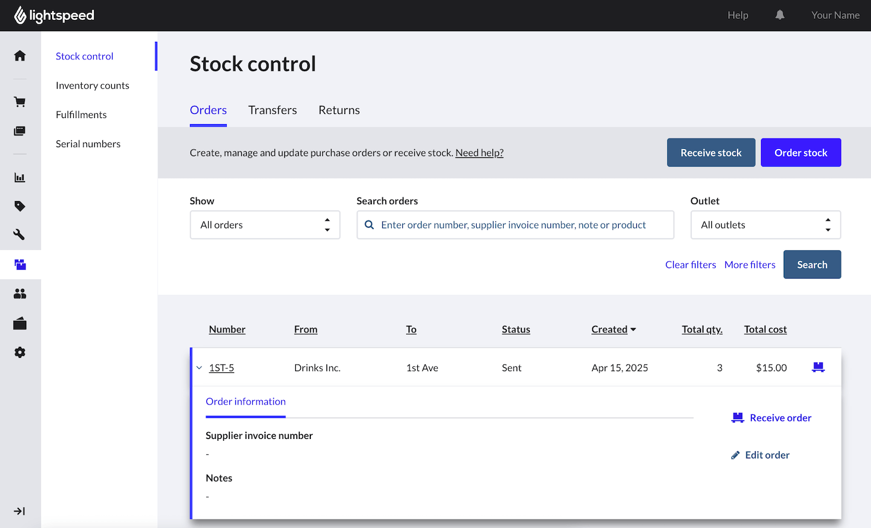Viewport: 871px width, 528px height.
Task: Select the Sell cart icon
Action: (x=20, y=101)
